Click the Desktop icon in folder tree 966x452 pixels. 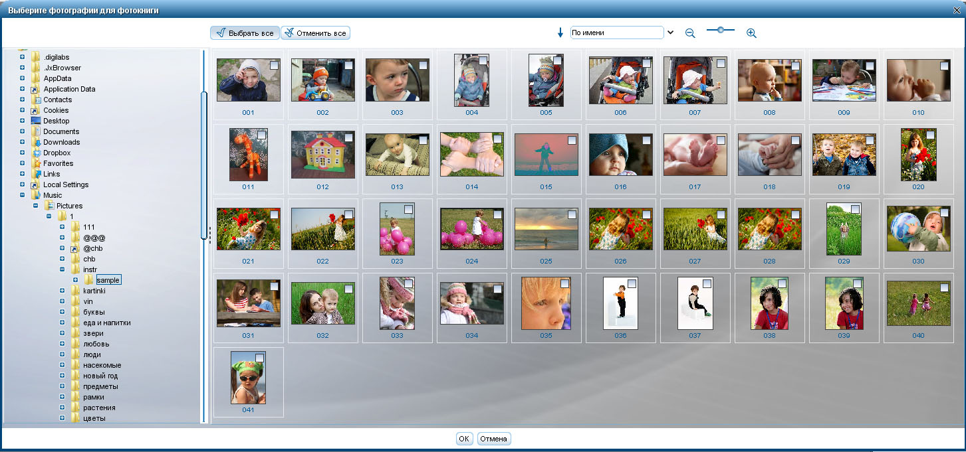(37, 121)
